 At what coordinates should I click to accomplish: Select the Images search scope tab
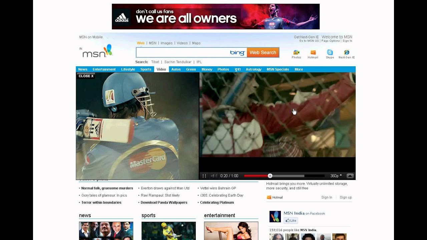(166, 43)
